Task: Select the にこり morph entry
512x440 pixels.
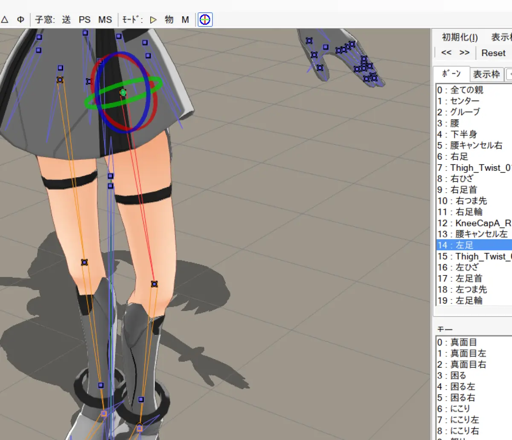Action: tap(474, 409)
